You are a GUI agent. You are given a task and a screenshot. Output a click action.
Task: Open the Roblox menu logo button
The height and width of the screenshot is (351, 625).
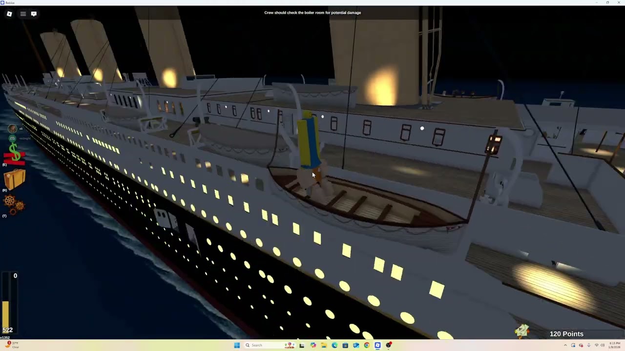pos(9,14)
